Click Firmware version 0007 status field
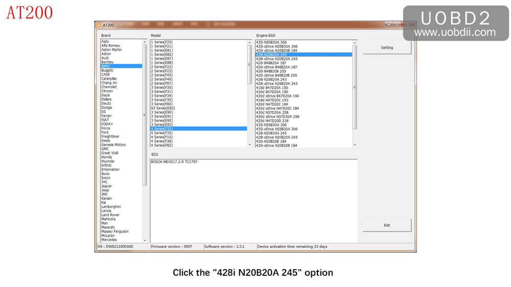The height and width of the screenshot is (287, 511). [x=176, y=246]
